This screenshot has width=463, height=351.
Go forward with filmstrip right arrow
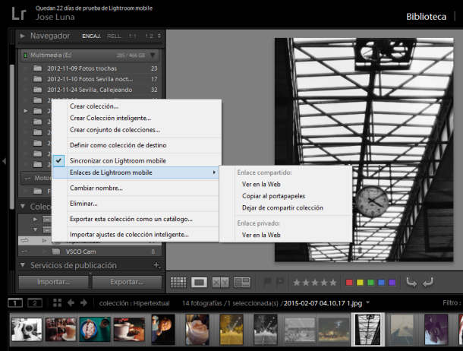point(83,303)
